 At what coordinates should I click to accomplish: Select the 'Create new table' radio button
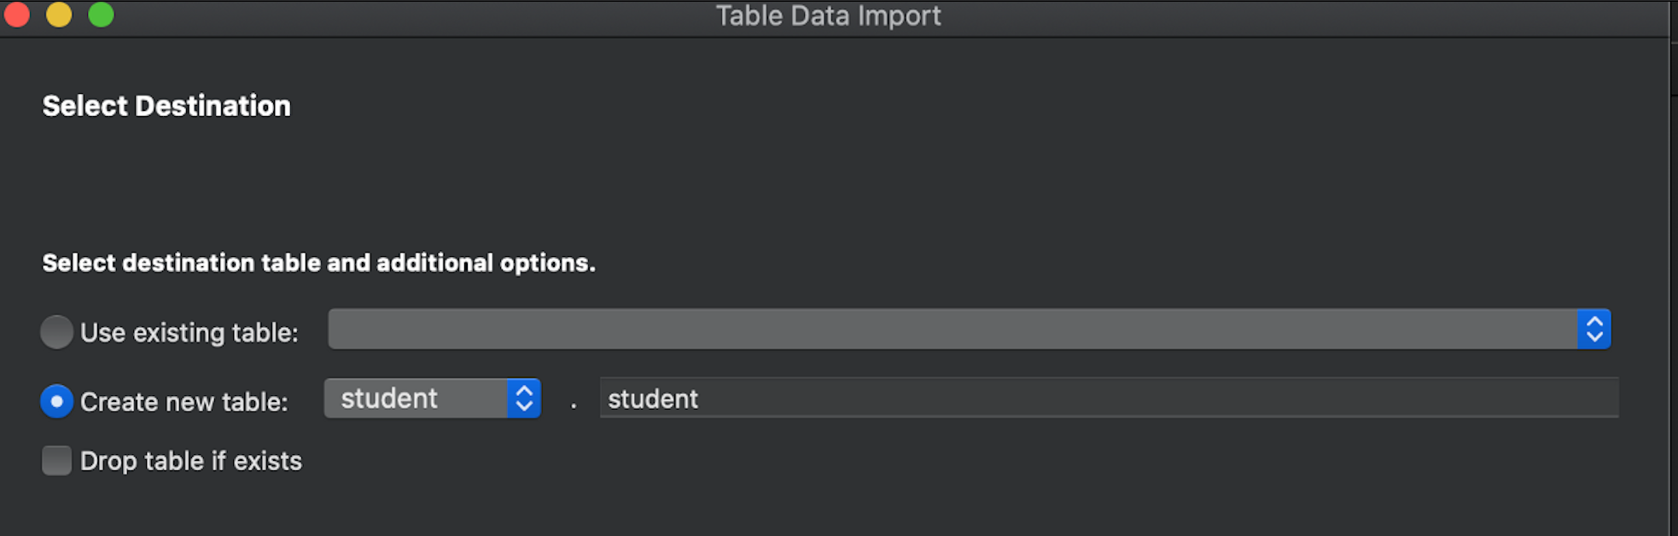click(57, 401)
